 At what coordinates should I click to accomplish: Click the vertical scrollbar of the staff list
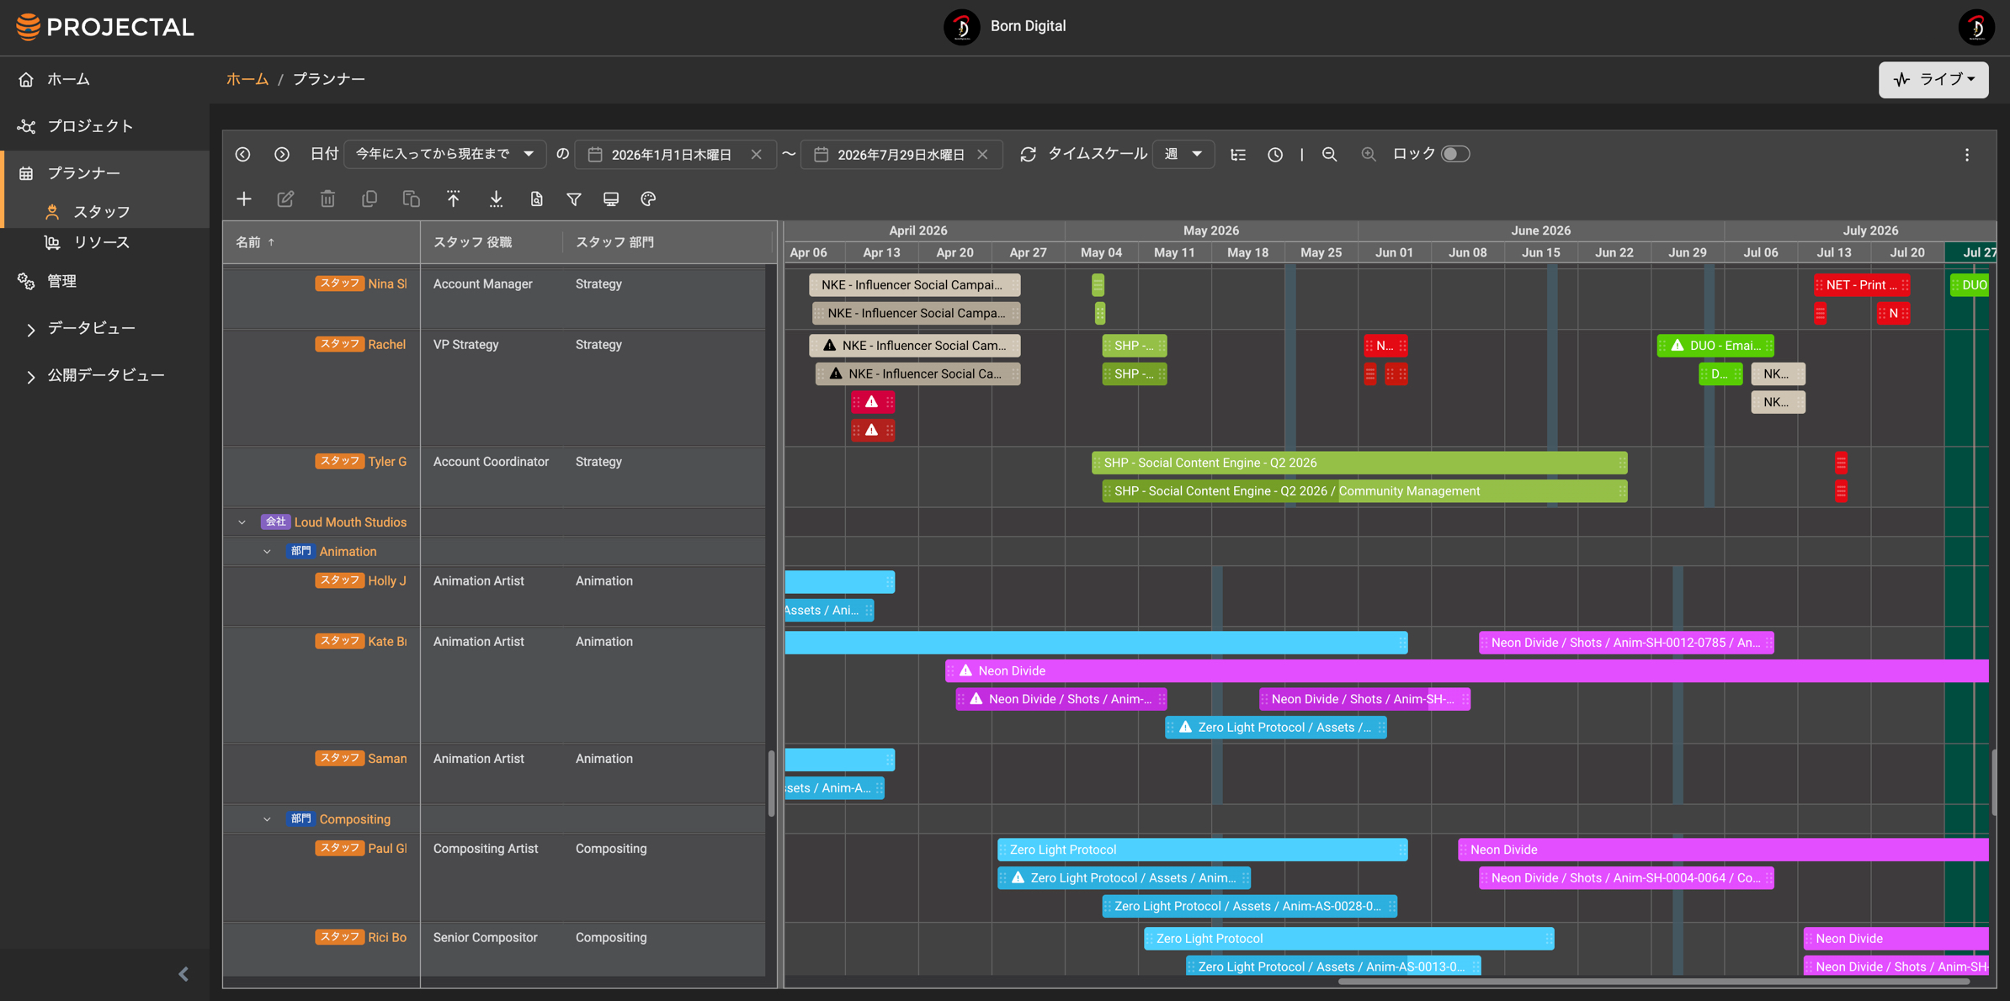pos(771,783)
